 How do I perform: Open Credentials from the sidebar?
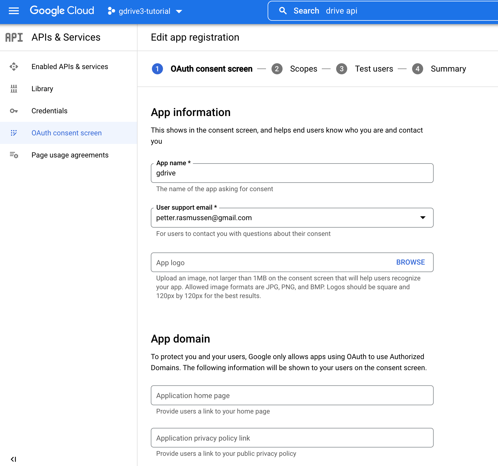[x=49, y=111]
